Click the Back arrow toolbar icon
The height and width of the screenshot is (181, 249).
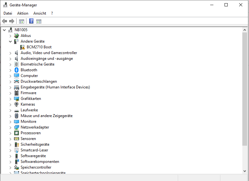click(x=4, y=21)
